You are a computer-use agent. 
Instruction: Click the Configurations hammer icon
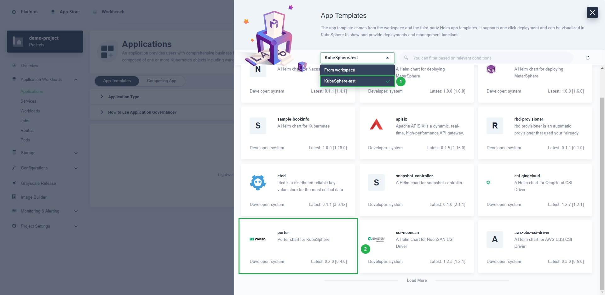pos(14,167)
